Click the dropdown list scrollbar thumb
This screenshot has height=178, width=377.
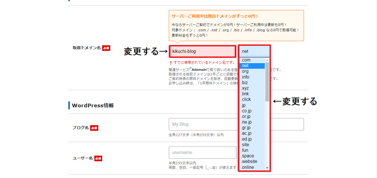pos(267,81)
